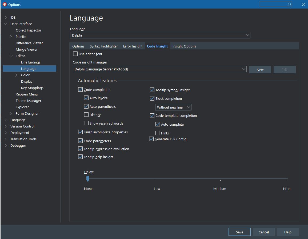
Task: Uncheck Code completion
Action: point(80,90)
